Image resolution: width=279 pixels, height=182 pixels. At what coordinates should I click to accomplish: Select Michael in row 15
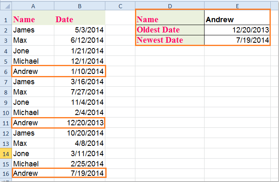[x=33, y=164]
